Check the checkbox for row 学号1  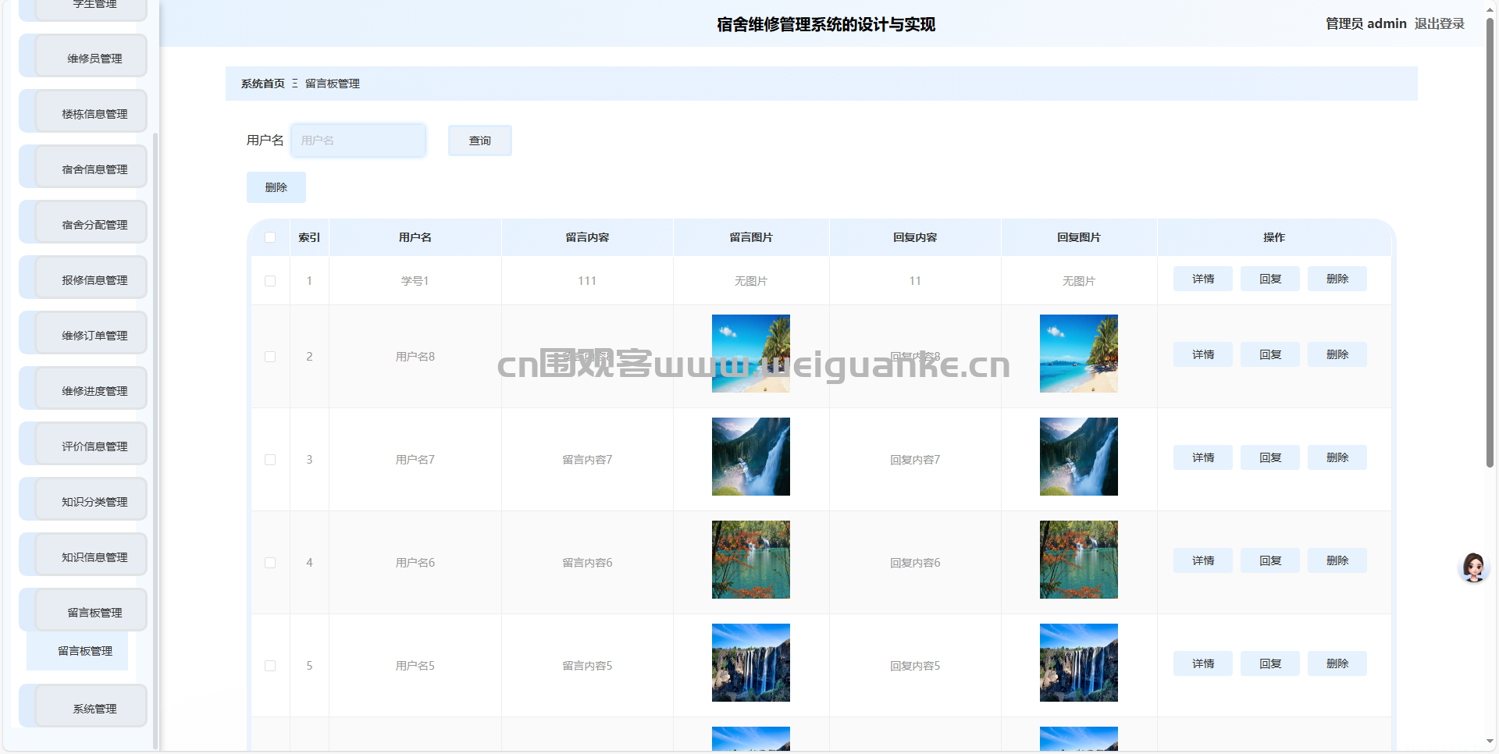(x=270, y=281)
